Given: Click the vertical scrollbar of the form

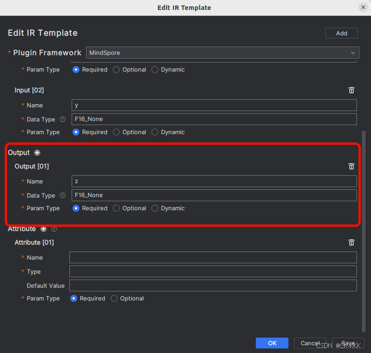Looking at the screenshot, I should tap(363, 227).
